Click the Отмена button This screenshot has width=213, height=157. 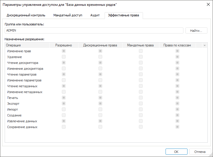[200, 151]
